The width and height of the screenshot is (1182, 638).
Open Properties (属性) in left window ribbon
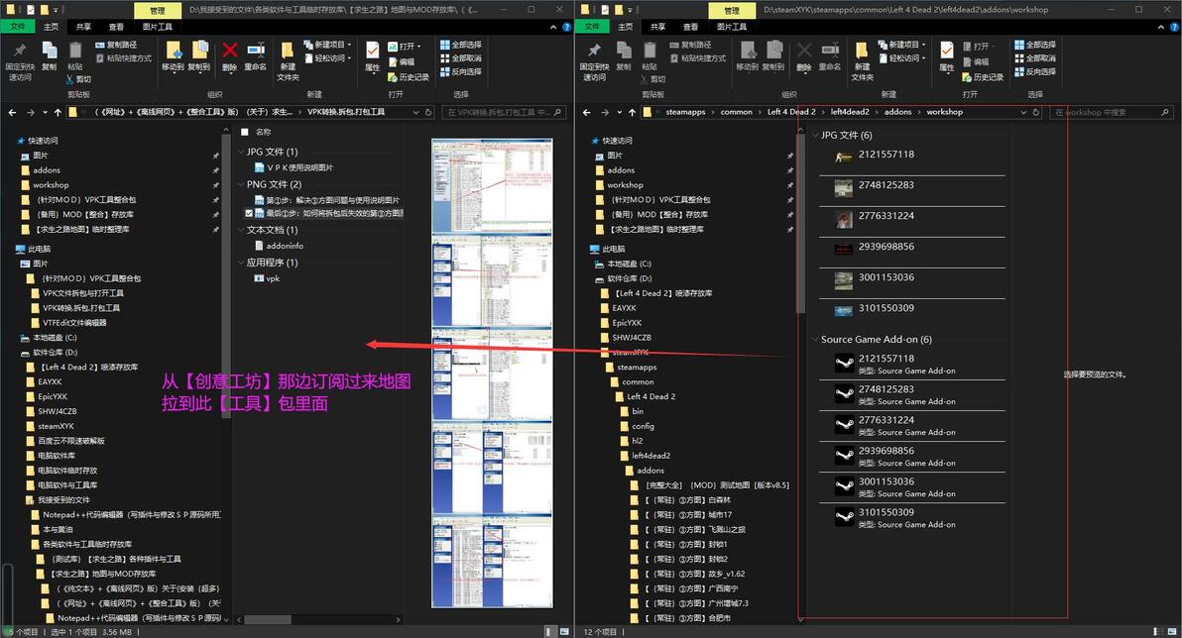click(x=373, y=56)
